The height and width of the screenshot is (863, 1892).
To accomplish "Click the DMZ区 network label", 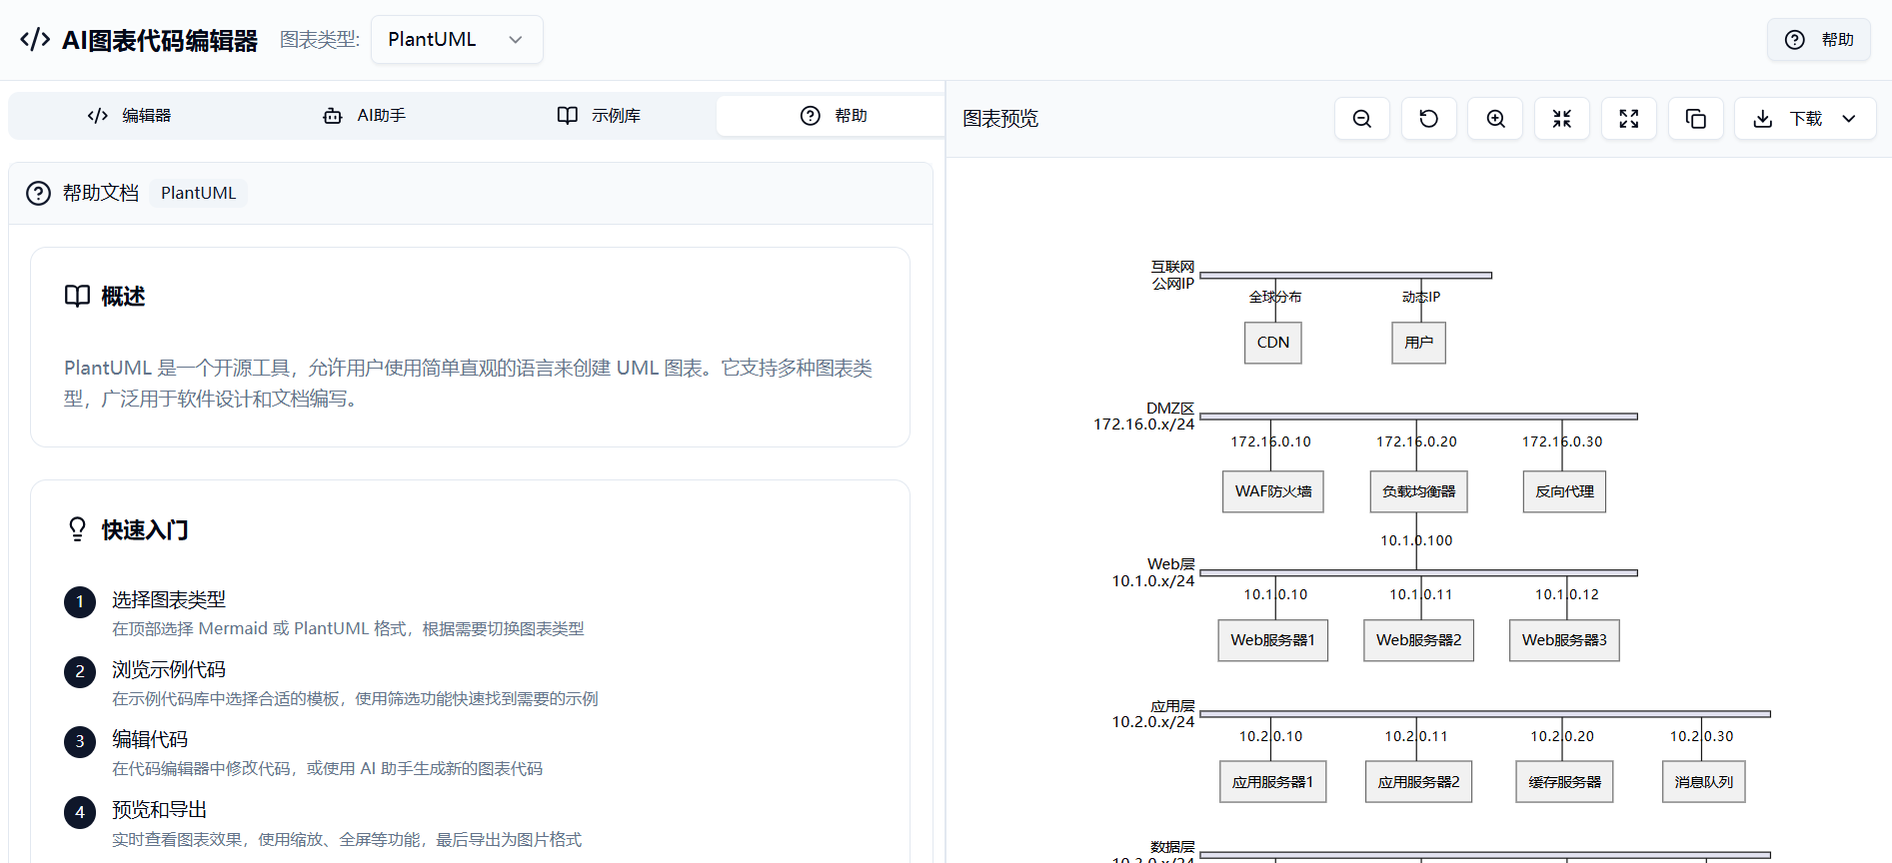I will pos(1170,408).
